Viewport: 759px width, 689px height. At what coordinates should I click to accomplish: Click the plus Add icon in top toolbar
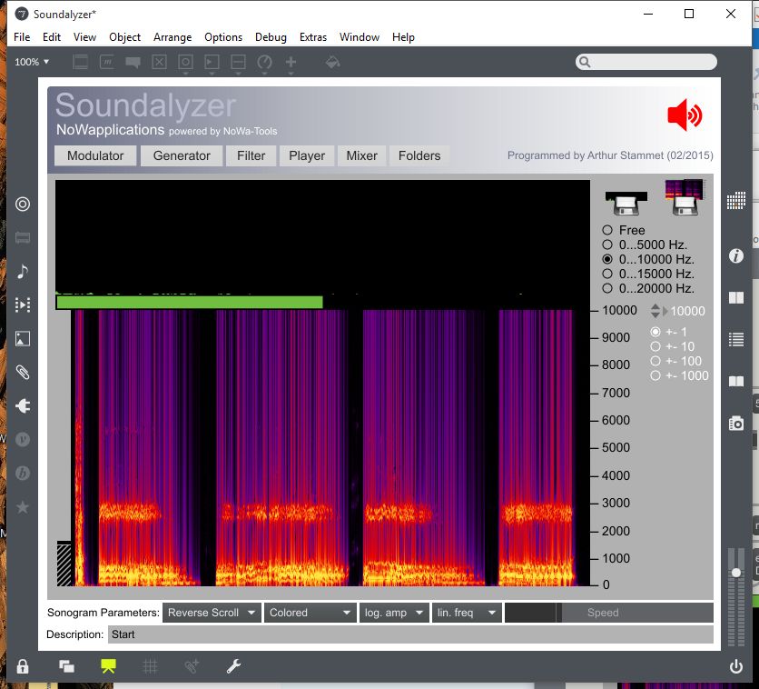point(291,62)
